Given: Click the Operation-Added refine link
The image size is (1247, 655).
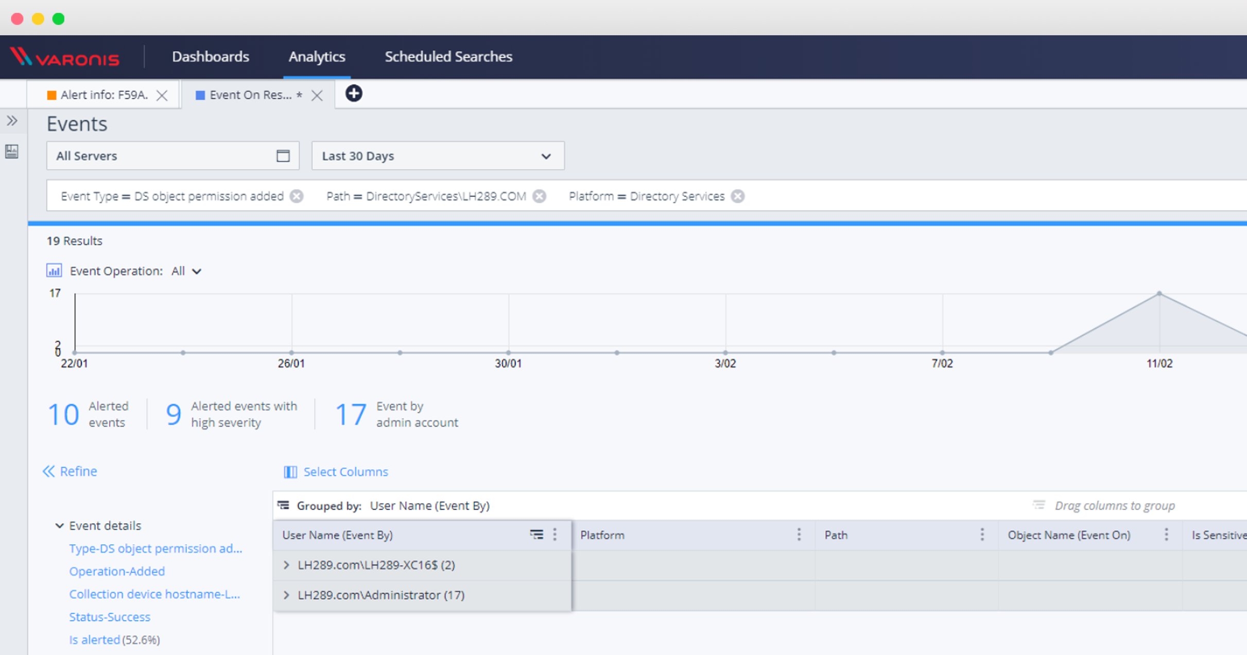Looking at the screenshot, I should [117, 571].
